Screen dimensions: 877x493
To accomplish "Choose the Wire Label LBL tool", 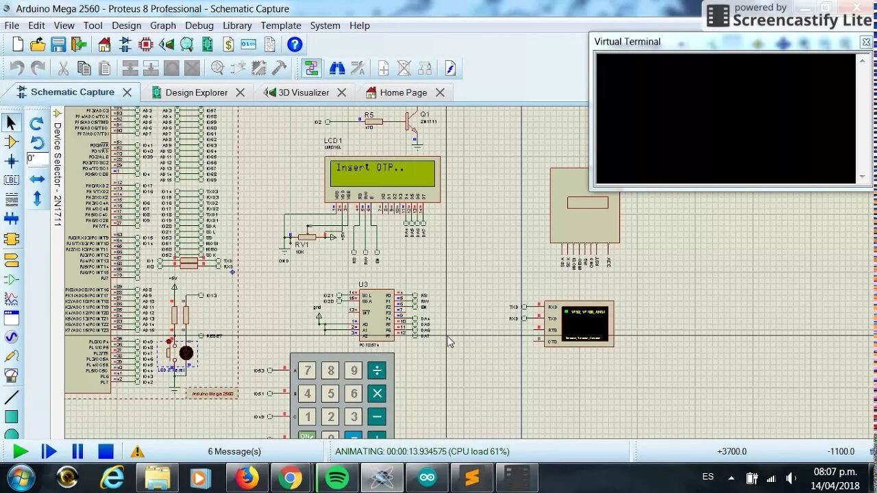I will [x=11, y=181].
